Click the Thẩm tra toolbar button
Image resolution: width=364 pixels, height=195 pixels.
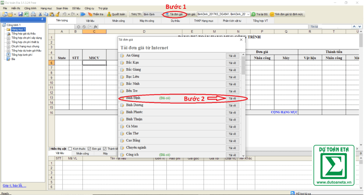pyautogui.click(x=96, y=14)
